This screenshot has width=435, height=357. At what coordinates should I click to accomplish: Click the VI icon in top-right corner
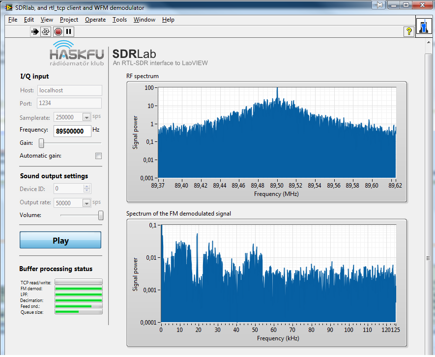[x=424, y=27]
